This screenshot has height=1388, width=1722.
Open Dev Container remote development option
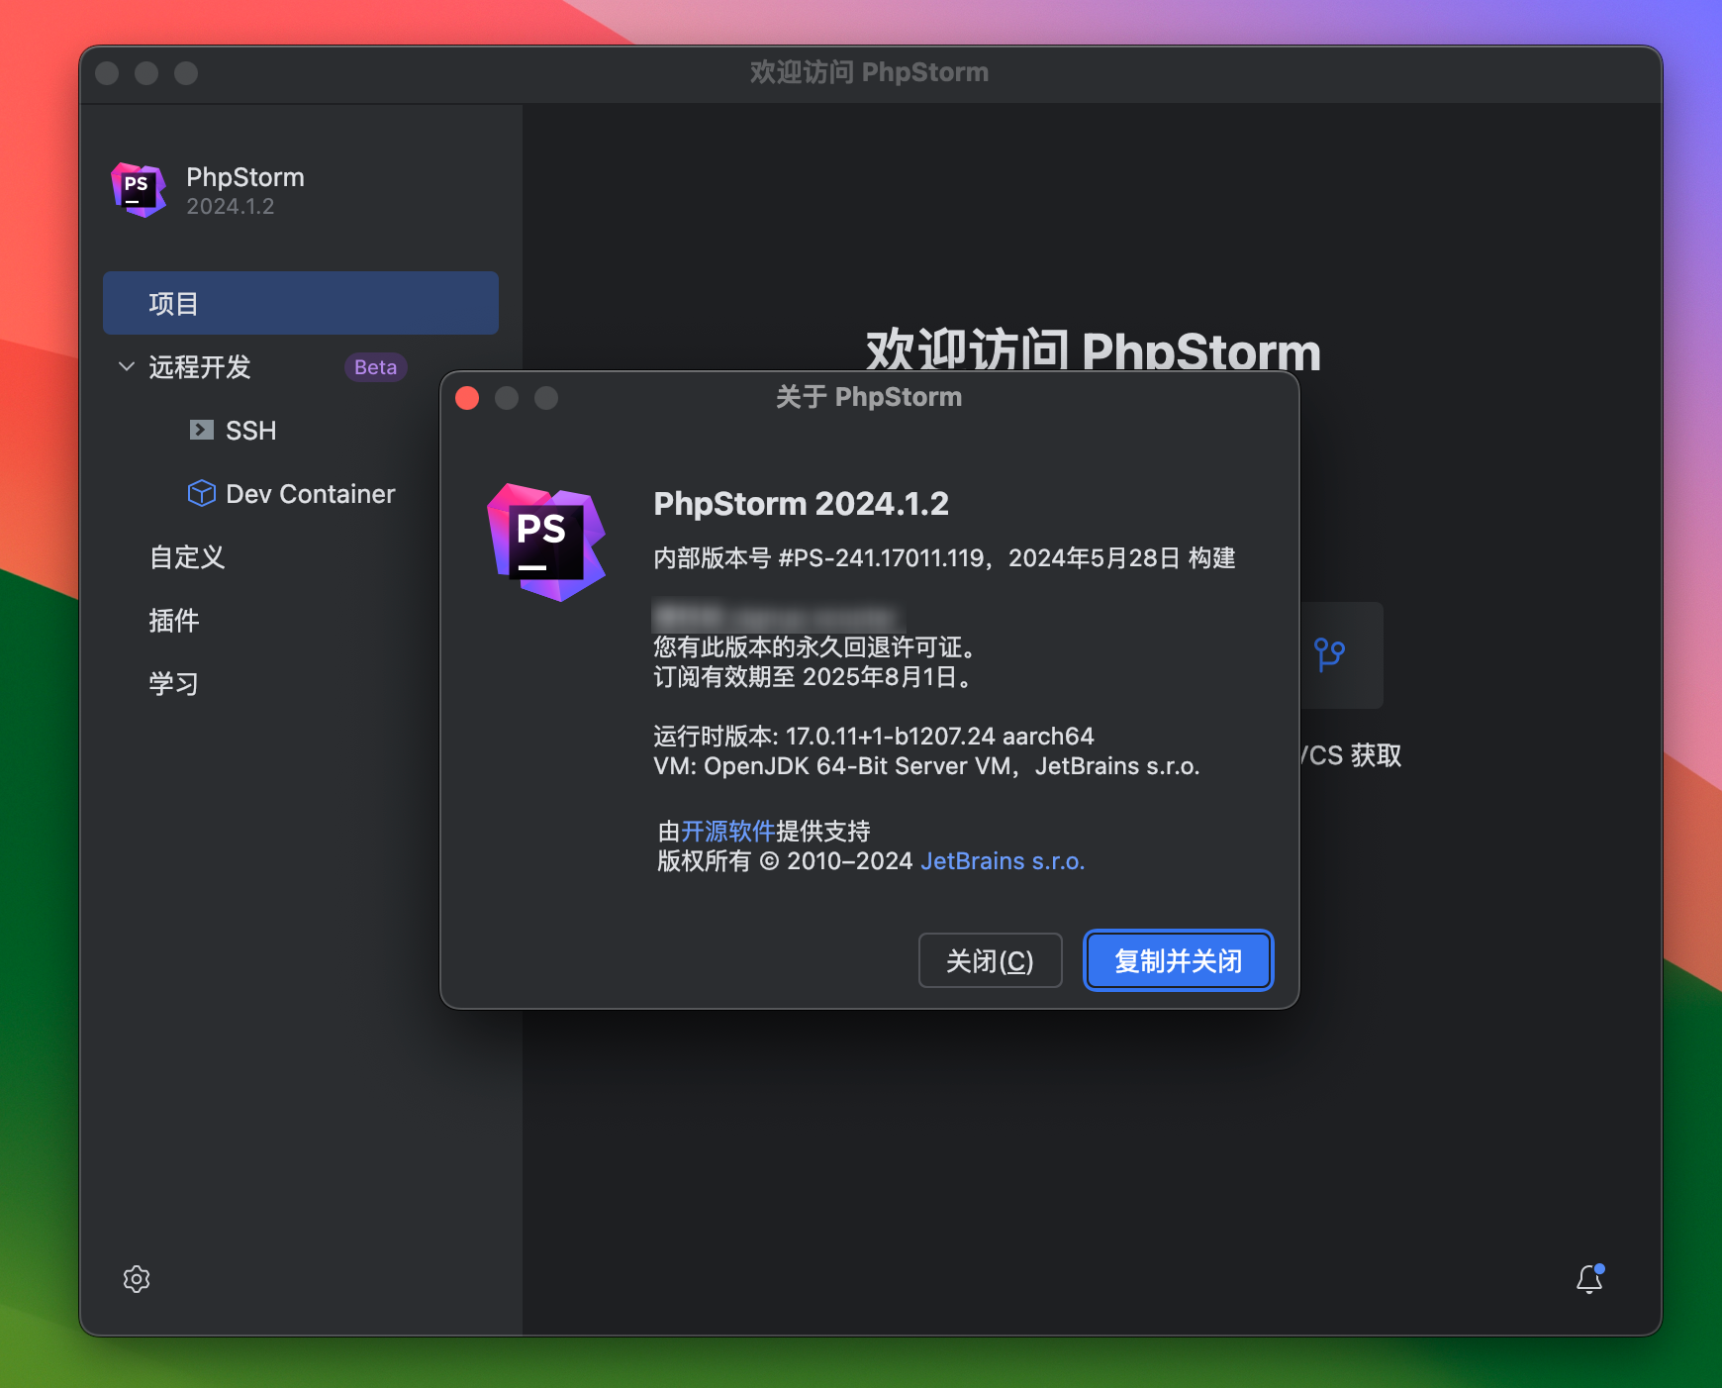point(310,493)
